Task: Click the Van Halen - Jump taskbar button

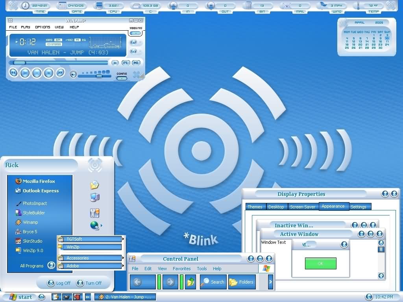Action: click(x=126, y=297)
